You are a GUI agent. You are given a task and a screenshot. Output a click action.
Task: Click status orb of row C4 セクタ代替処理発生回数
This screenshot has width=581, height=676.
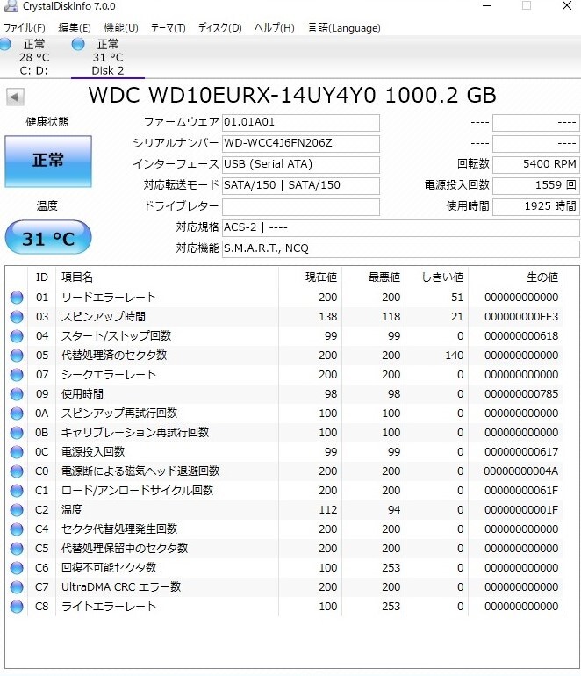pyautogui.click(x=17, y=529)
